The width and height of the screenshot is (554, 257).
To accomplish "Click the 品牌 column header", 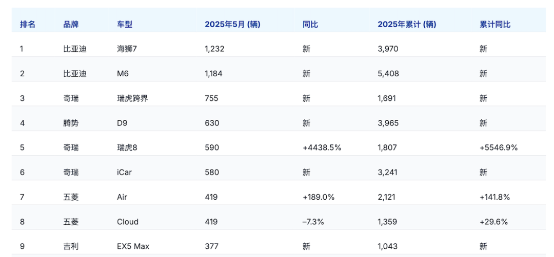I will [71, 25].
